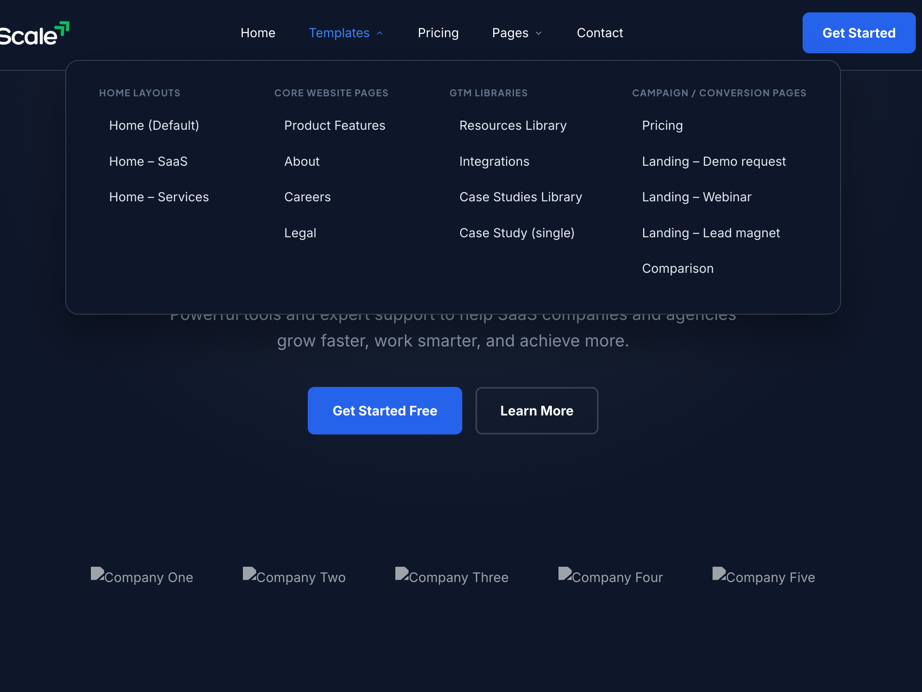Click the Get Started button

[859, 33]
